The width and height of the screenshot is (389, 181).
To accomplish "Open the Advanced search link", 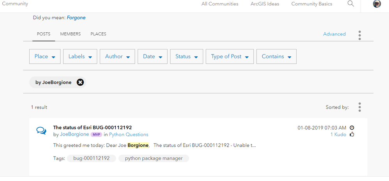I will click(334, 34).
